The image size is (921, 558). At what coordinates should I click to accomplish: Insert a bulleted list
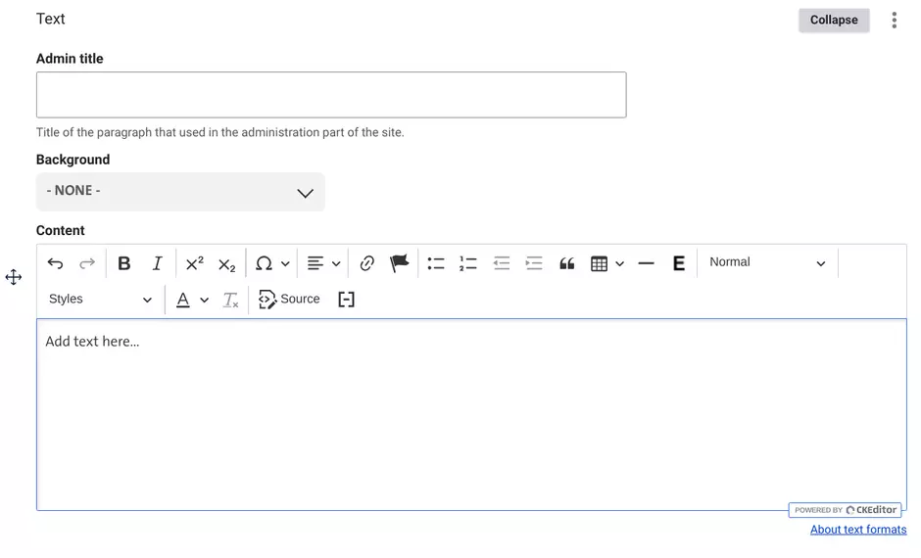coord(436,264)
